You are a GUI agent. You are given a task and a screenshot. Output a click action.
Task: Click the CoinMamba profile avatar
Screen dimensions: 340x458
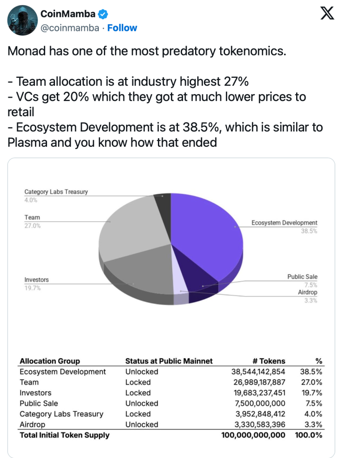point(22,21)
